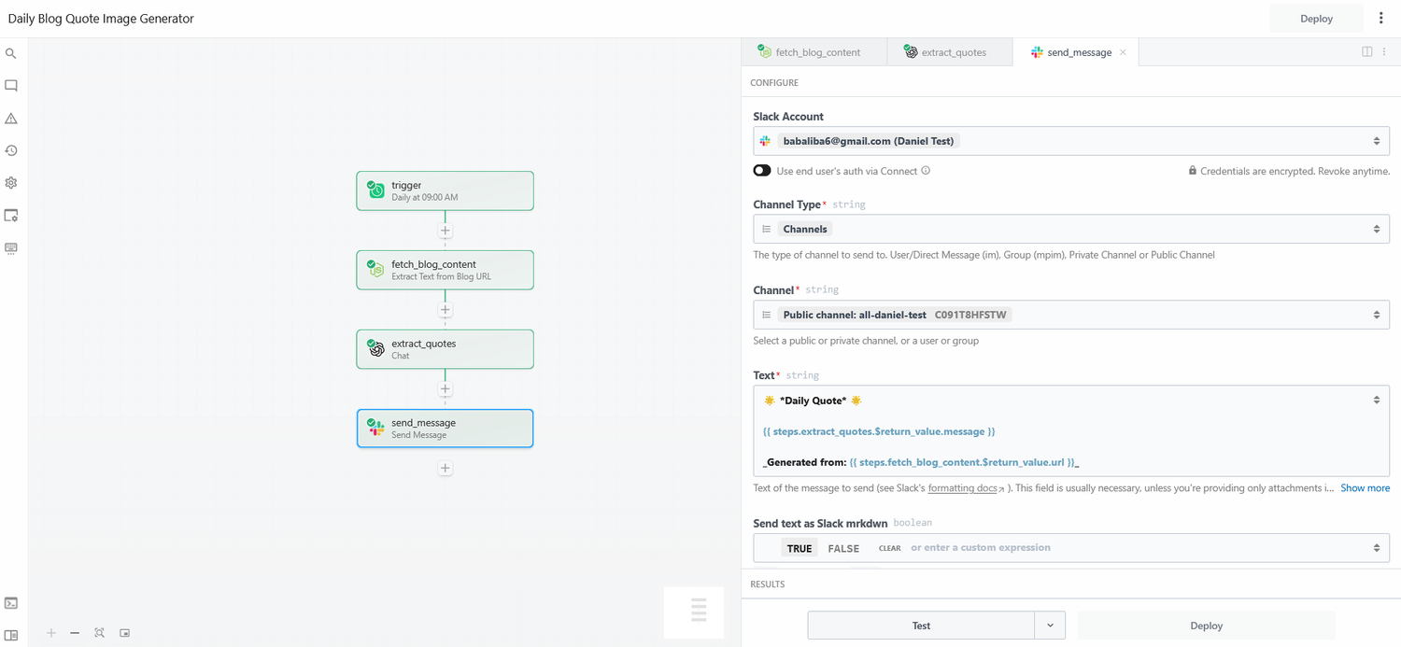
Task: Open the version history panel
Action: (11, 150)
